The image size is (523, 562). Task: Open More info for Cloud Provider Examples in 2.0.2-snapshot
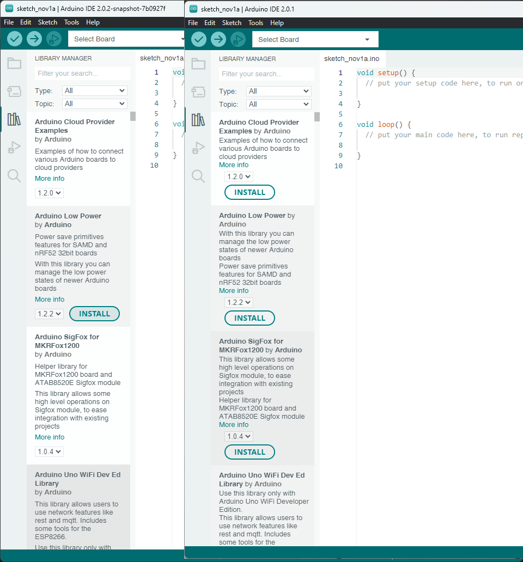tap(50, 179)
